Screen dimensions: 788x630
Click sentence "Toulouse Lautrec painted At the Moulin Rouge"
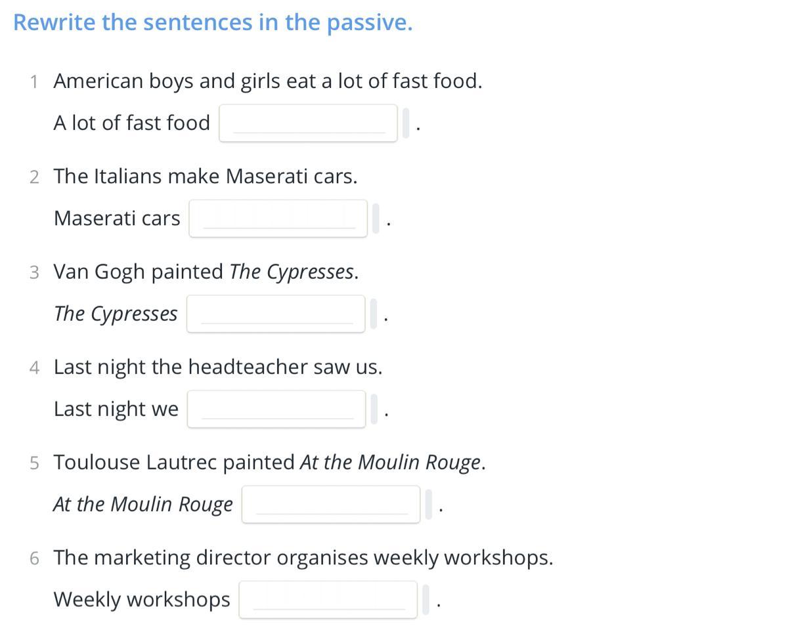269,463
